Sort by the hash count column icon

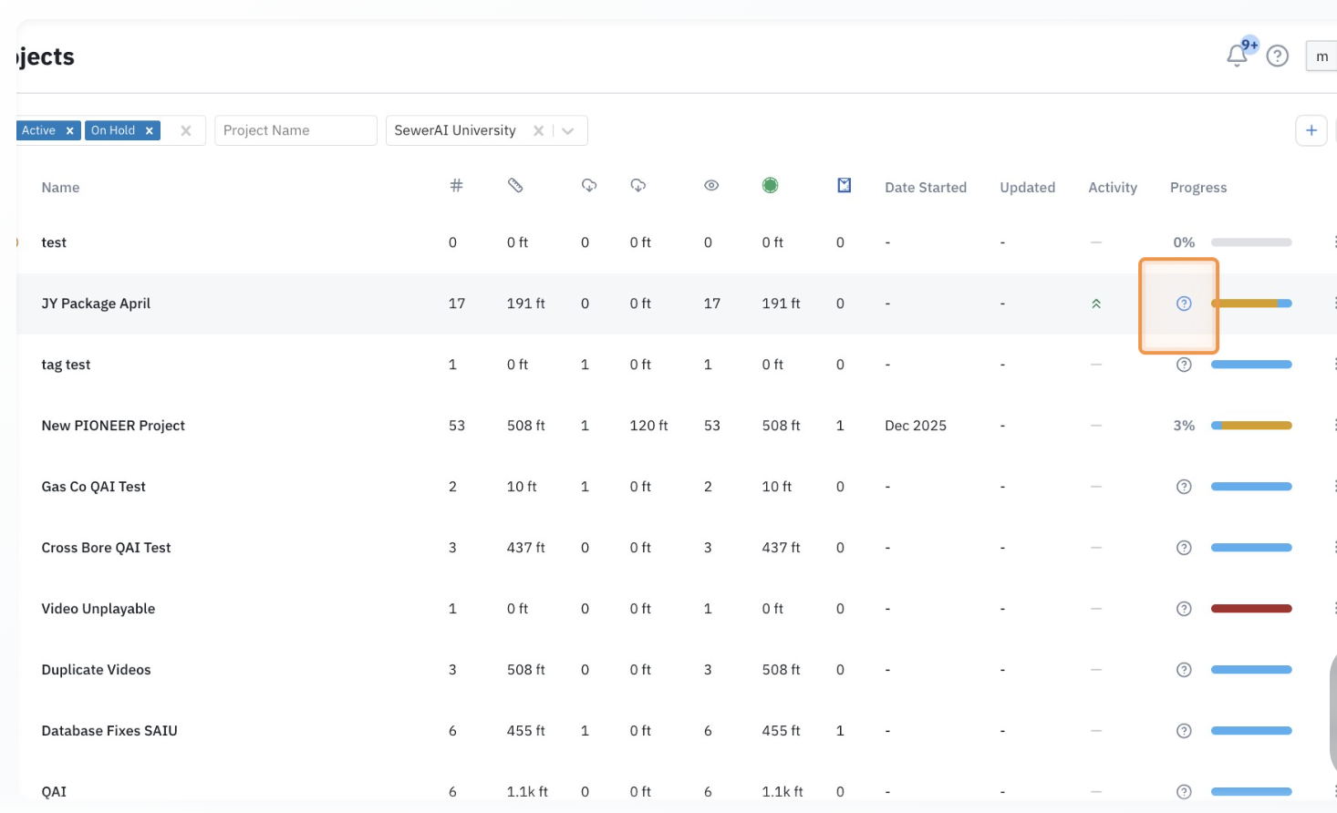coord(456,186)
